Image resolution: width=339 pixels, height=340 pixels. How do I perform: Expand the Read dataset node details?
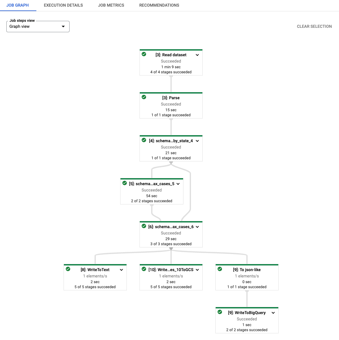197,55
